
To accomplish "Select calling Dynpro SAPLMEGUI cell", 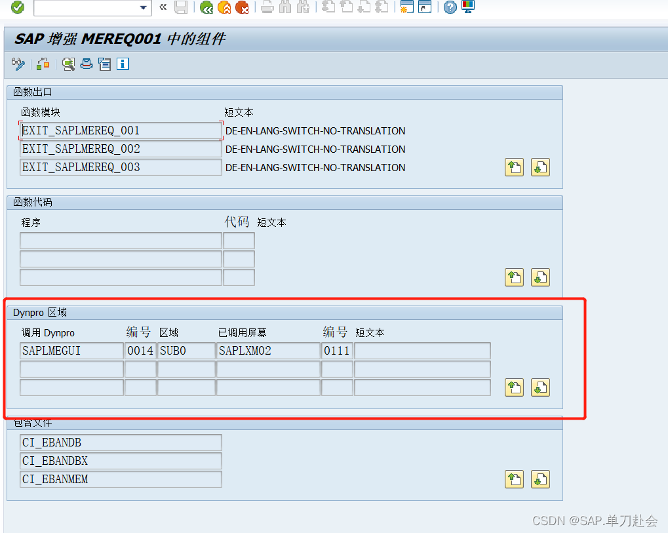I will coord(71,351).
